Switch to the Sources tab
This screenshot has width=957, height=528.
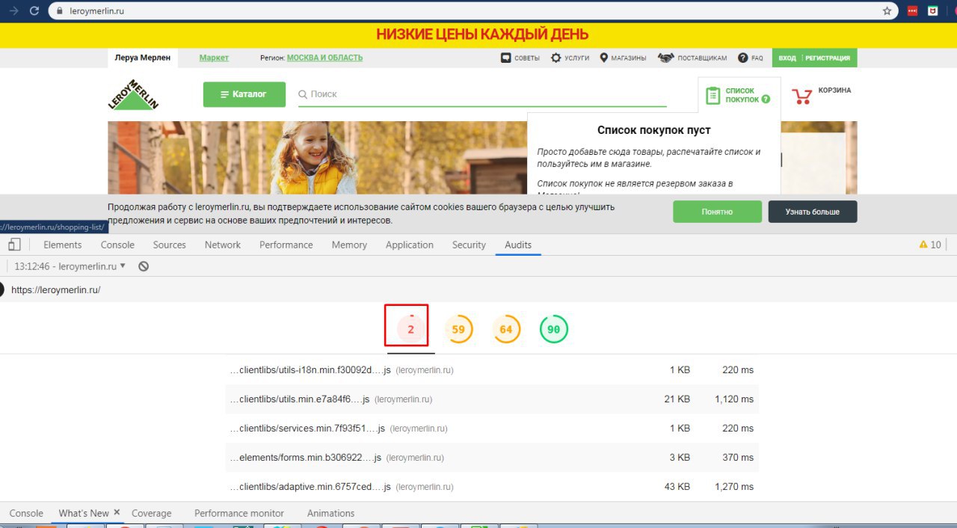[x=170, y=245]
